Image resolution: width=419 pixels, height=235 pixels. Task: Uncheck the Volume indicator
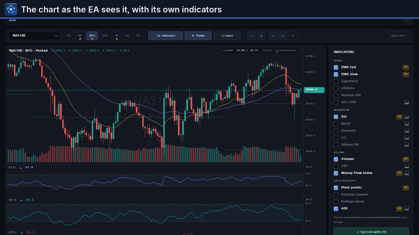pyautogui.click(x=336, y=159)
